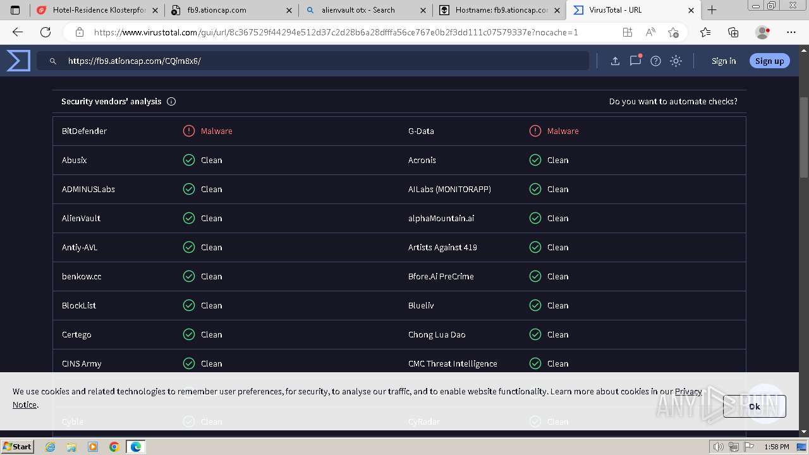Go back with browser back arrow
809x455 pixels.
coord(17,32)
